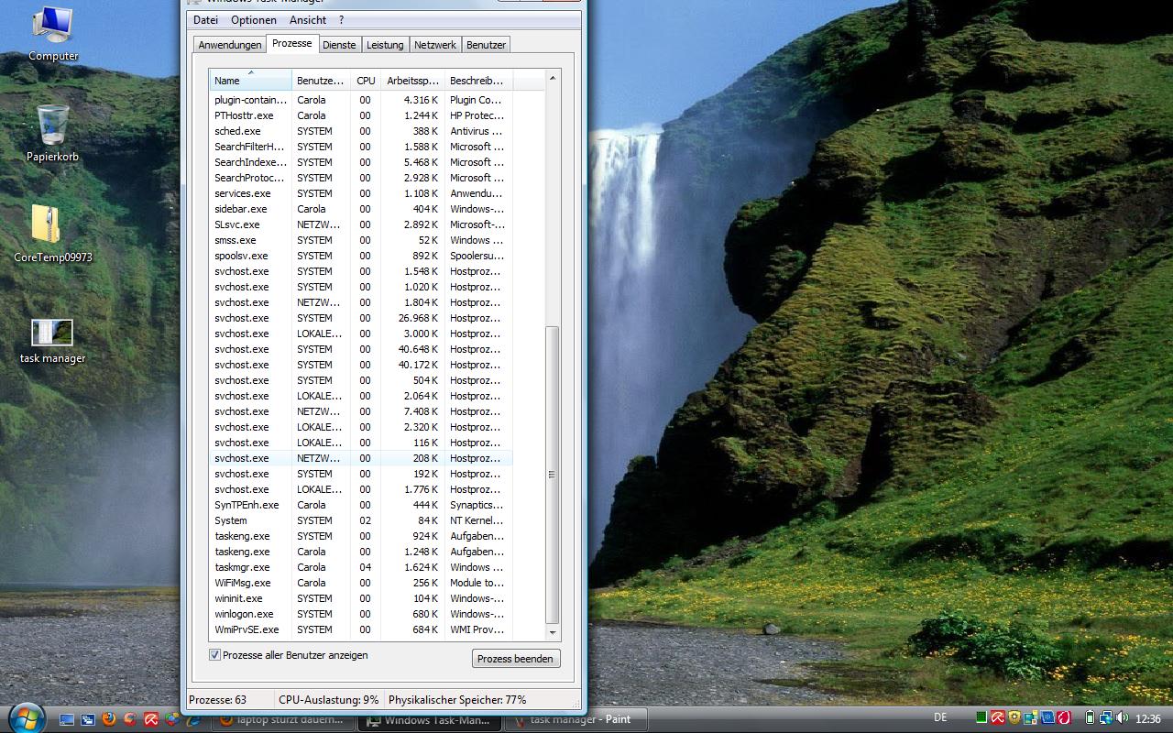Toggle 'Prozesse aller Benutzer anzeigen' checkbox

click(x=214, y=655)
